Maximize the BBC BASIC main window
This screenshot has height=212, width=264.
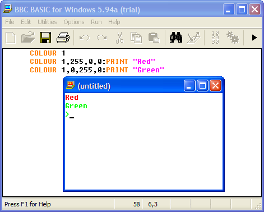[242, 9]
